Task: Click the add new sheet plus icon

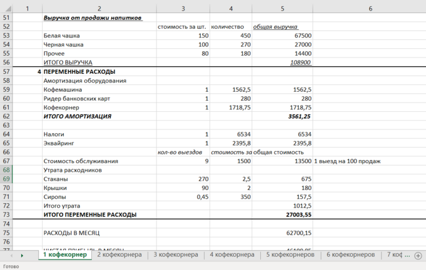Action: click(418, 256)
